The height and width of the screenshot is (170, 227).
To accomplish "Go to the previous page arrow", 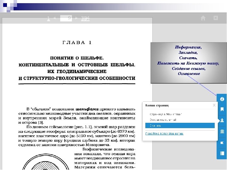I will click(55, 18).
